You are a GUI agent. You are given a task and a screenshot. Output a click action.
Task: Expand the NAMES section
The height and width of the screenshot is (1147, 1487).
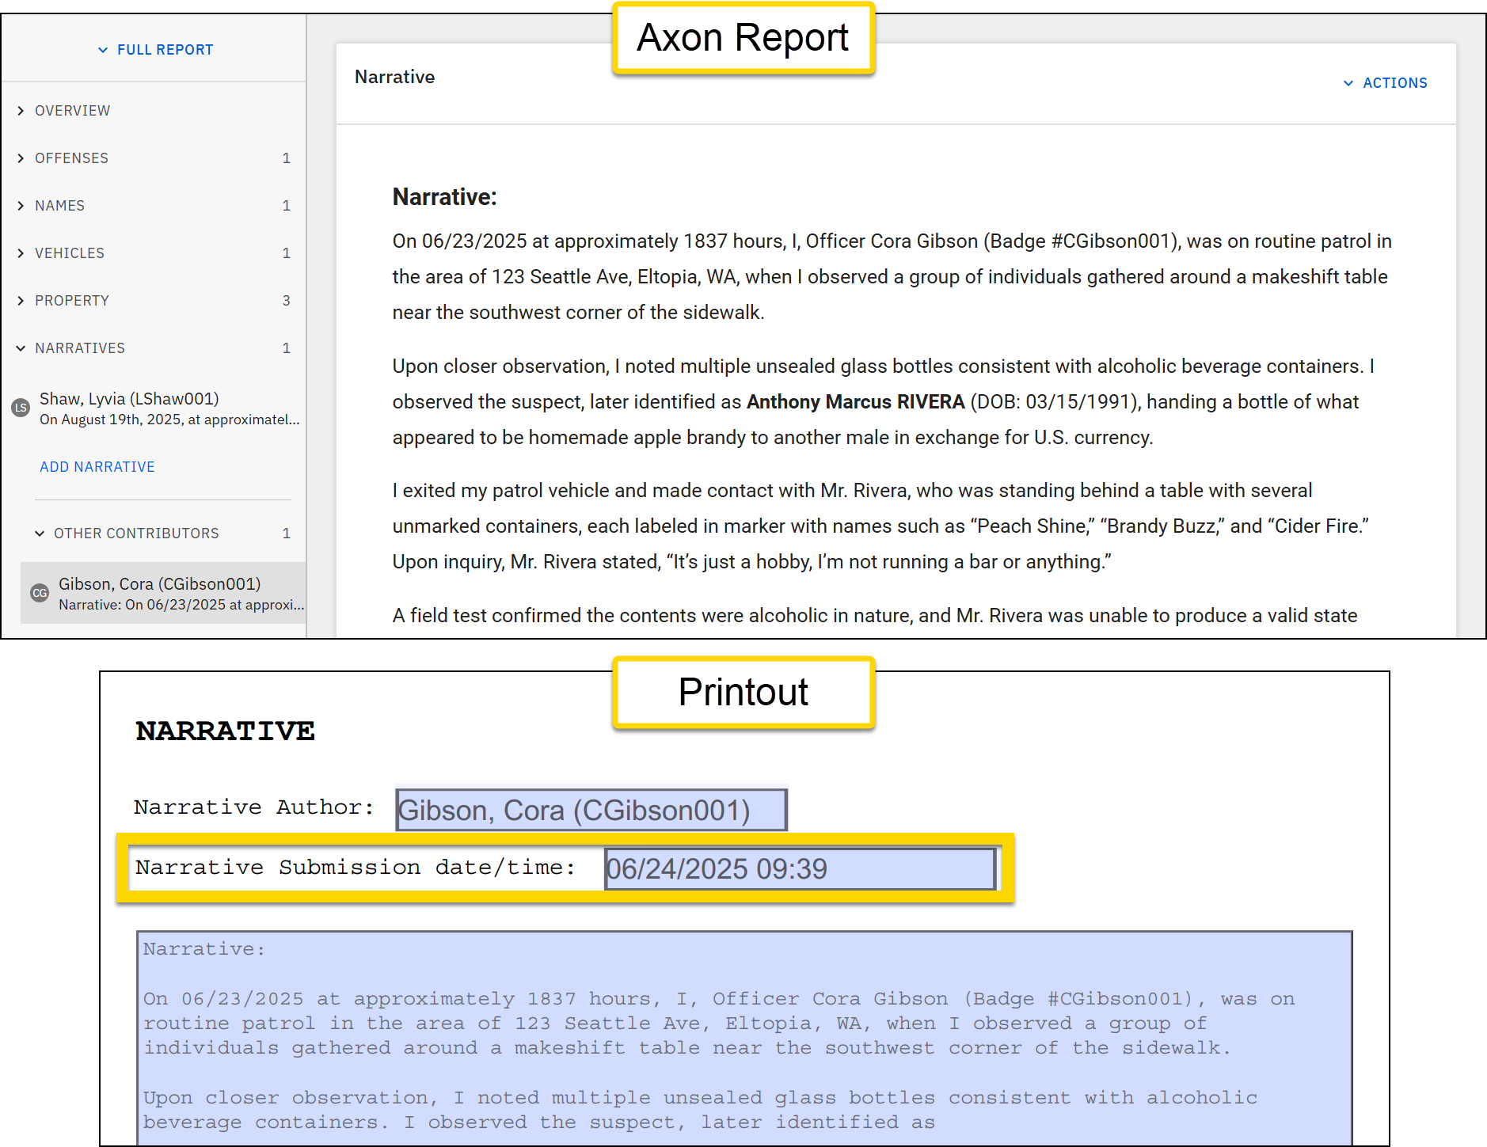click(x=59, y=205)
